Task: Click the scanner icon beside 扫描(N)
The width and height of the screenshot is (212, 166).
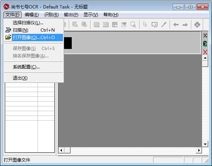Action: pyautogui.click(x=8, y=30)
